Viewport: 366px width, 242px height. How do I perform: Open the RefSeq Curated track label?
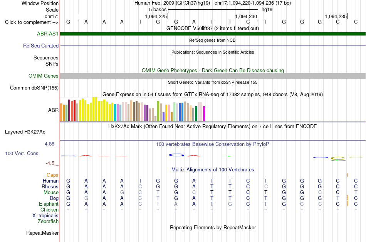click(x=41, y=46)
